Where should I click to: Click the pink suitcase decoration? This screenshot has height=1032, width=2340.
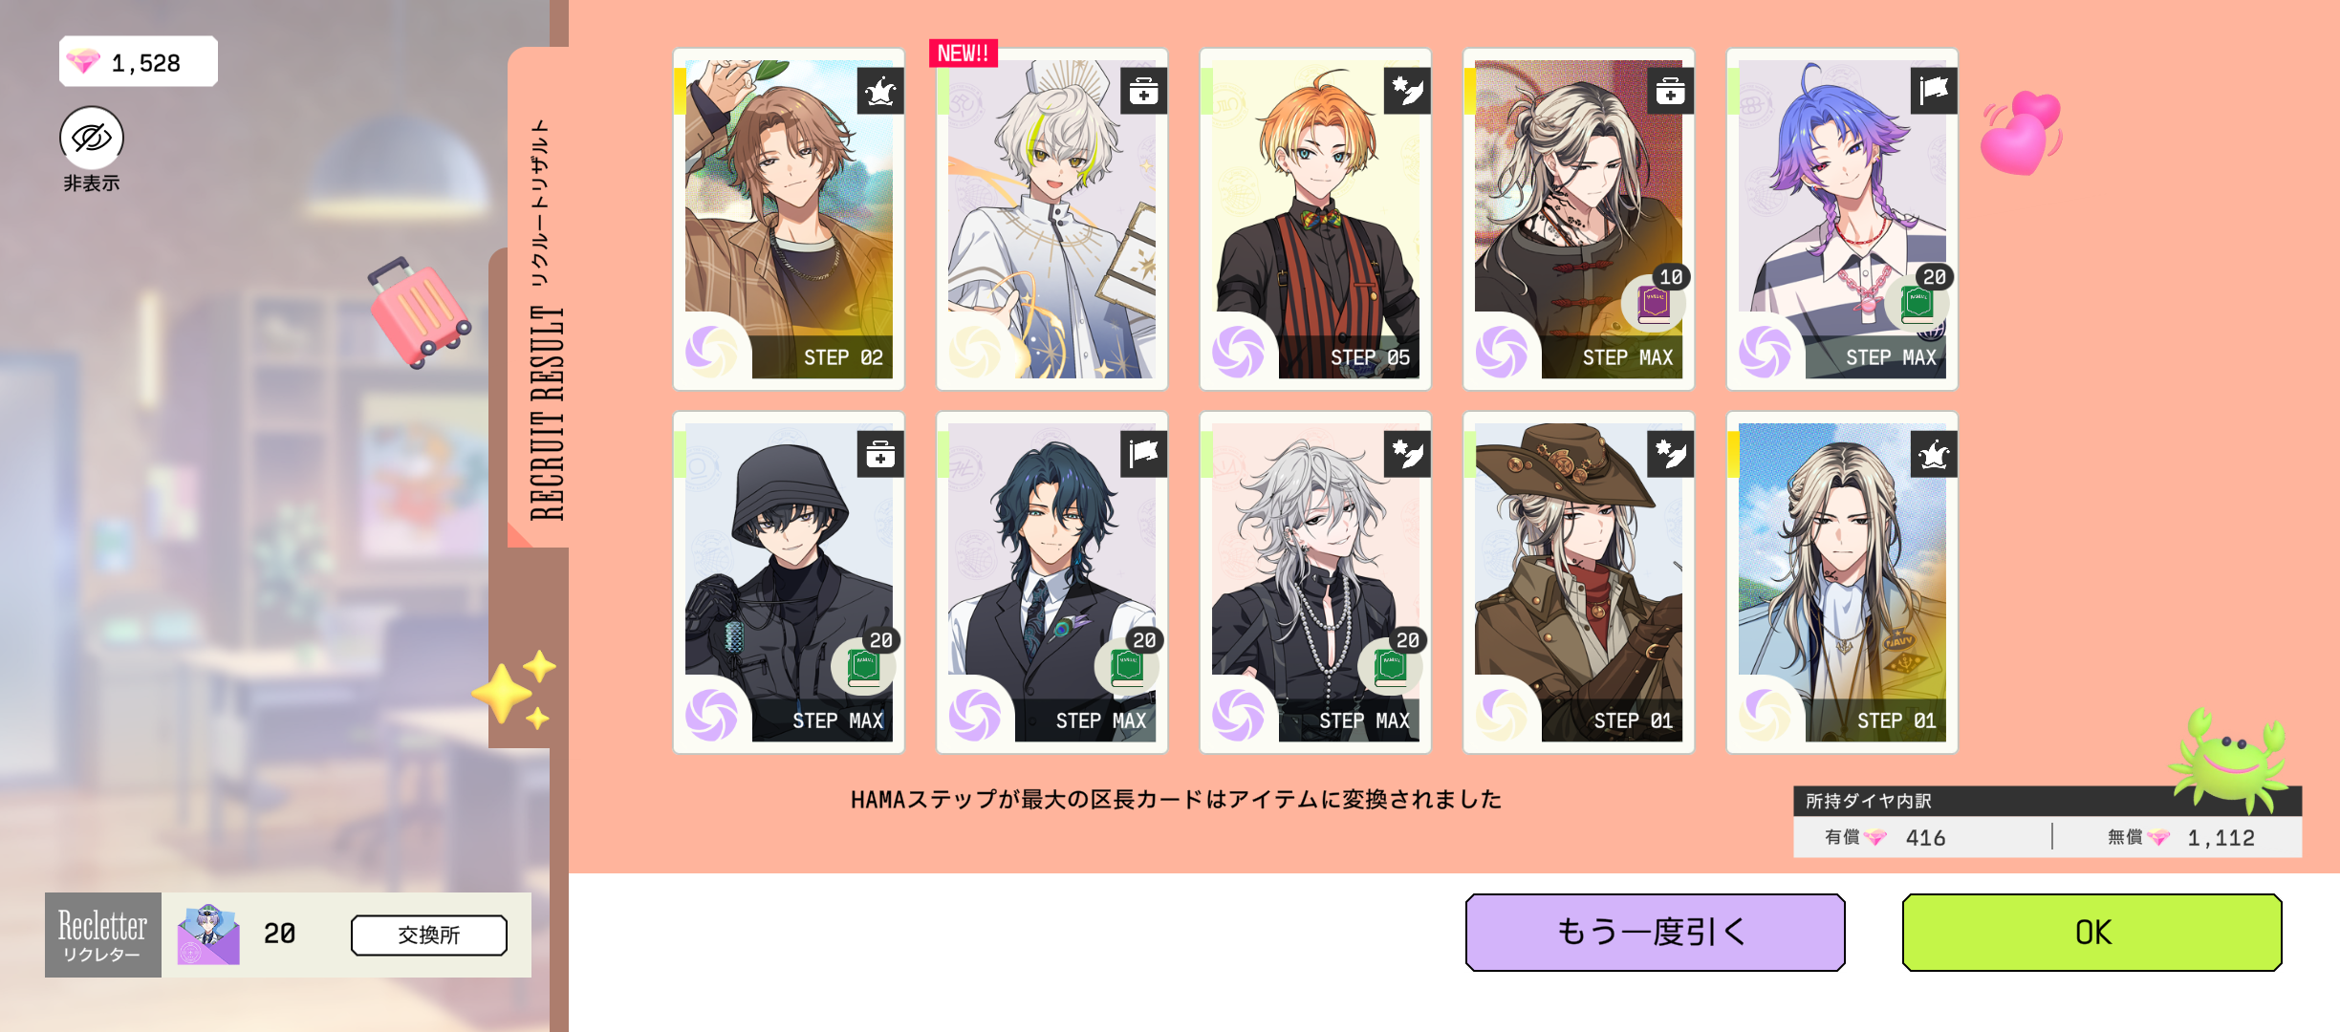pyautogui.click(x=419, y=312)
